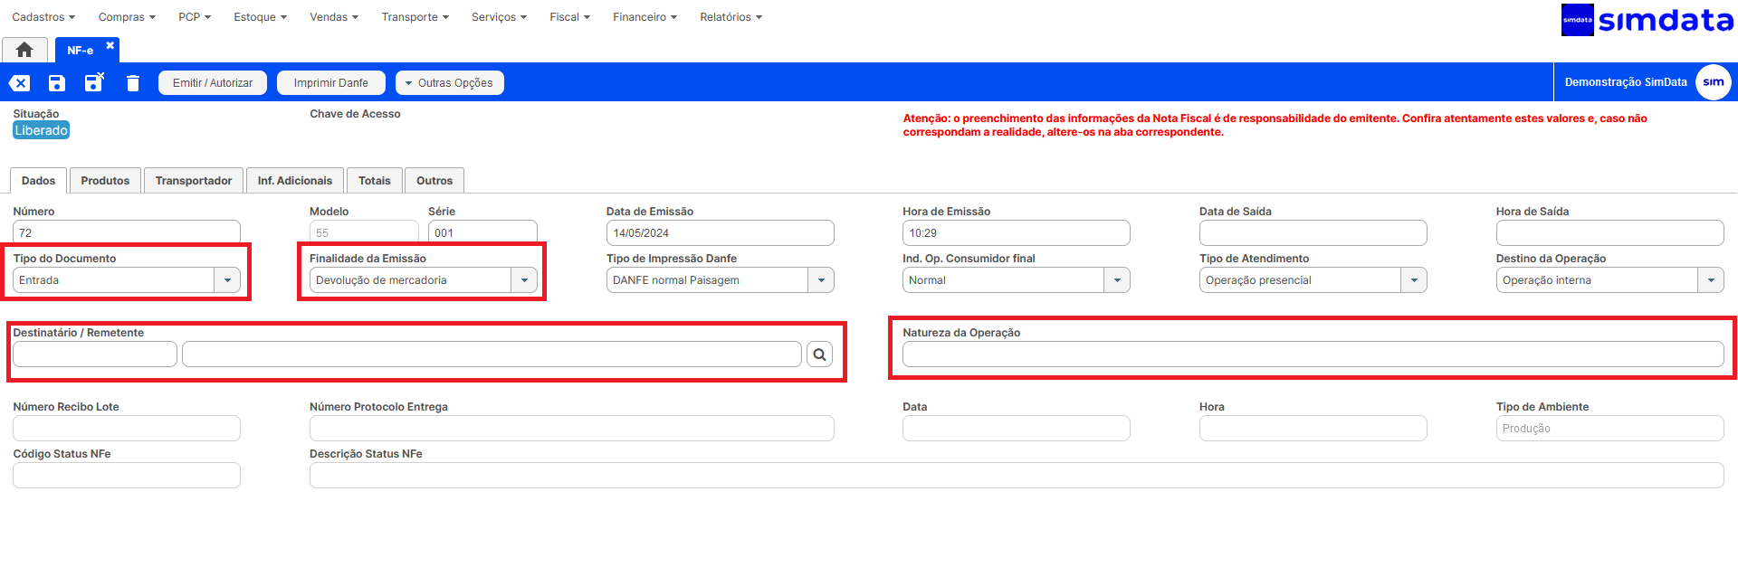Open the Estoque menu
The image size is (1738, 586).
[260, 17]
